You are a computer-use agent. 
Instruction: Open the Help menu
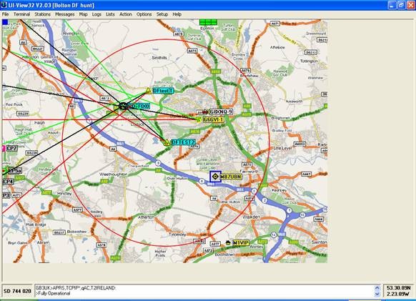pos(177,14)
